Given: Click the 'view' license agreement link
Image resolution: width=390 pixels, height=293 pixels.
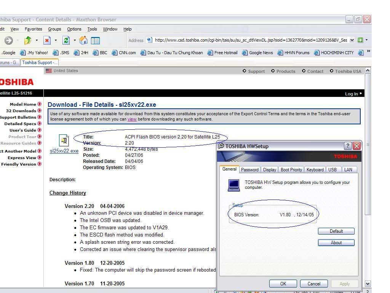Looking at the screenshot, I should [132, 119].
